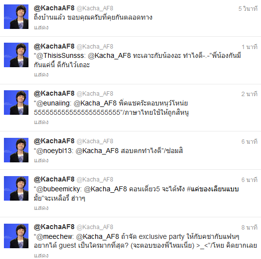Click the 5 วินาที timestamp
The image size is (261, 259).
248,9
